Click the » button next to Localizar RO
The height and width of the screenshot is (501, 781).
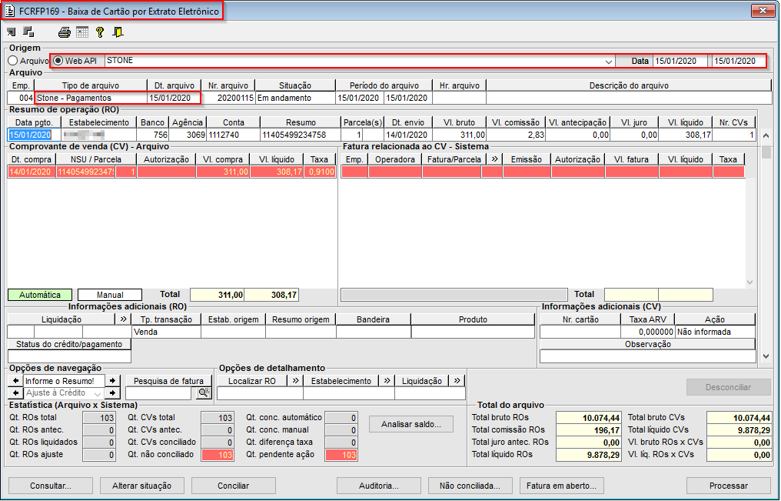[x=296, y=381]
